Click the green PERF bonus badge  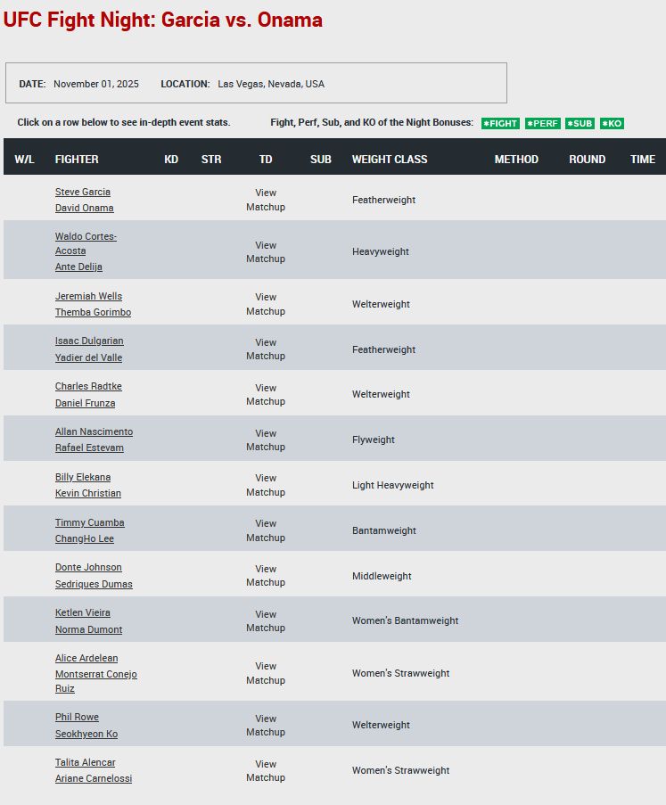coord(543,123)
